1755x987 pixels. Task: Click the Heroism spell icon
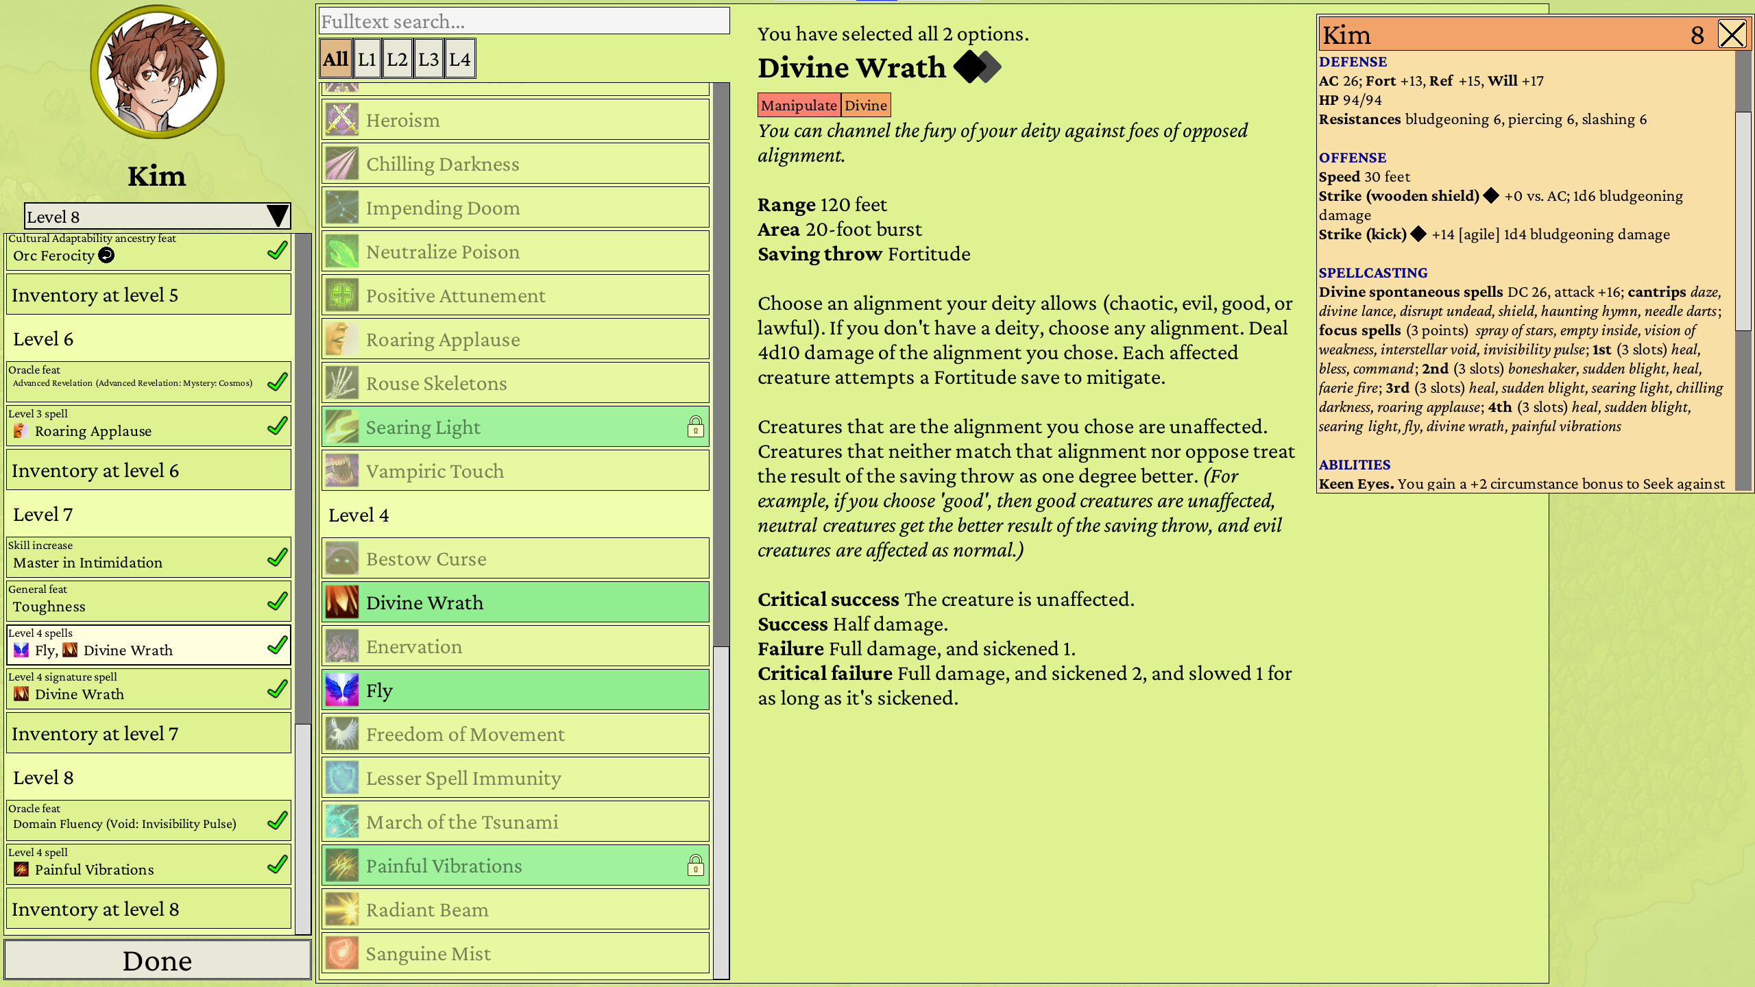point(343,120)
